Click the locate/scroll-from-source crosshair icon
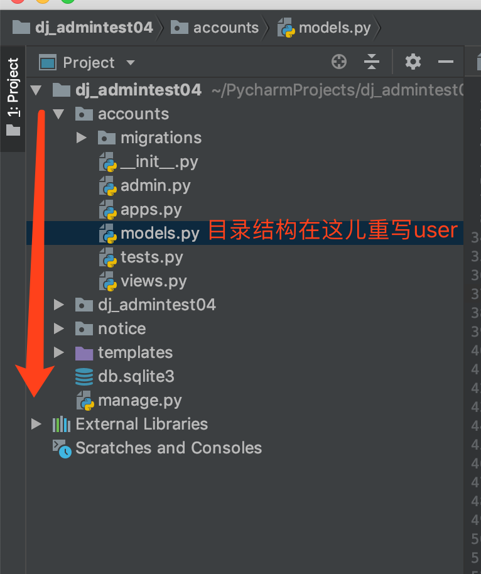The height and width of the screenshot is (574, 481). [339, 62]
